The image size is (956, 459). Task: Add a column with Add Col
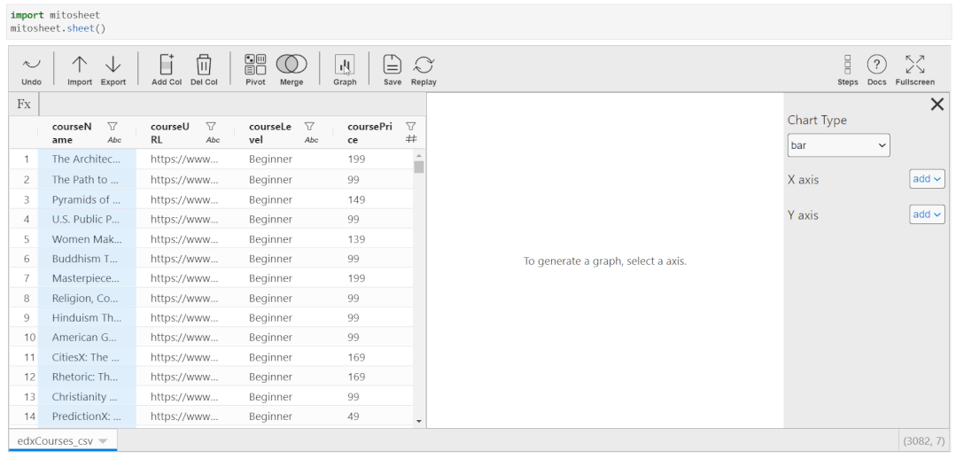point(167,69)
